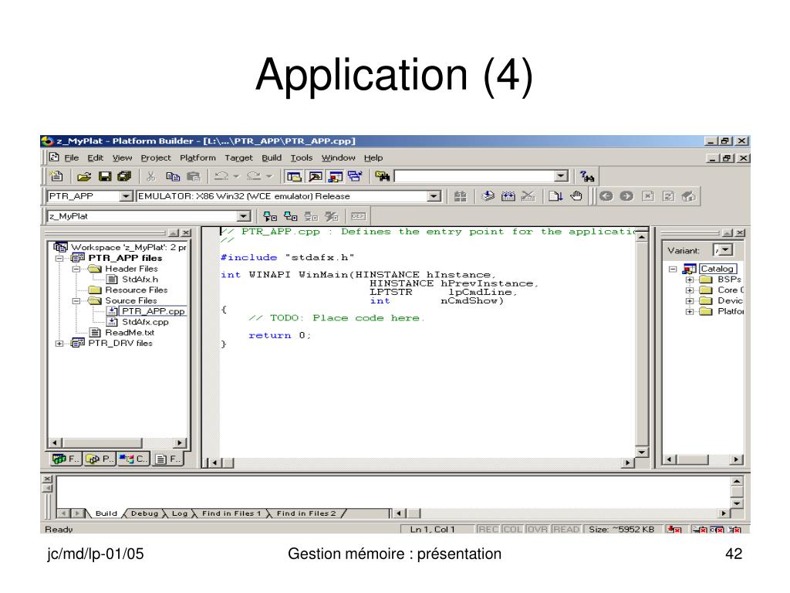This screenshot has height=593, width=790.
Task: Click the Open file folder icon
Action: (84, 176)
